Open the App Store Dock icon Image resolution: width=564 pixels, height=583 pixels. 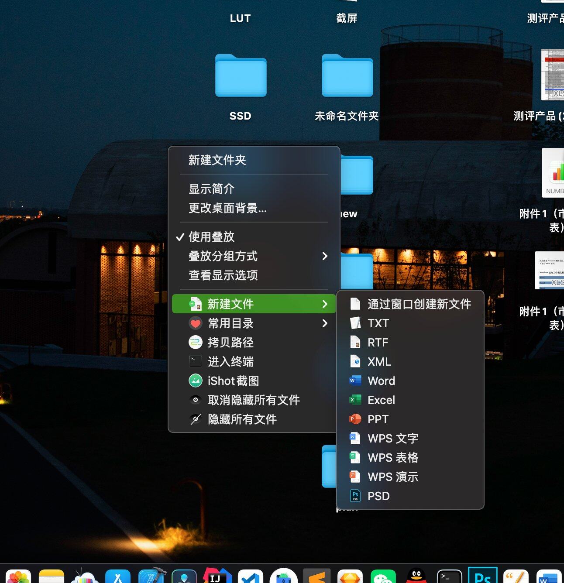point(118,576)
